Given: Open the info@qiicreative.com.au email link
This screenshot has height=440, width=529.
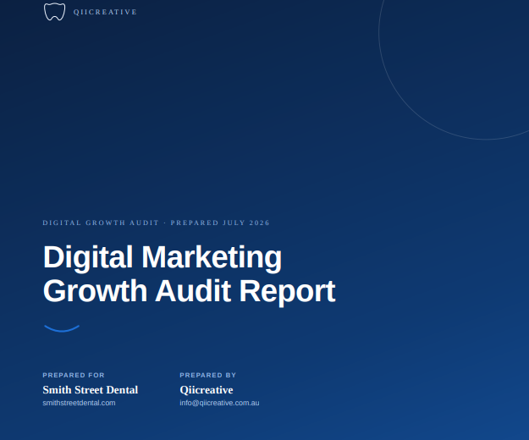Looking at the screenshot, I should click(x=219, y=403).
